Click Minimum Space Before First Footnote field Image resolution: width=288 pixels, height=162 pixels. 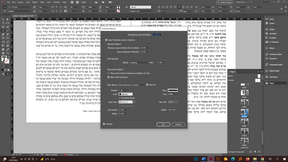pyautogui.click(x=145, y=48)
